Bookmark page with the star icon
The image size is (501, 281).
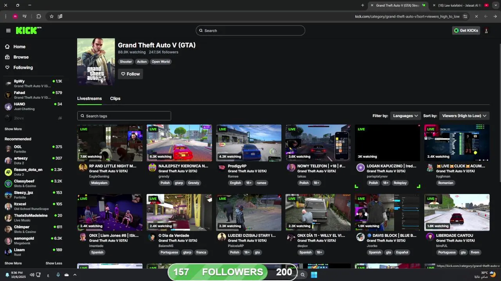[51, 16]
